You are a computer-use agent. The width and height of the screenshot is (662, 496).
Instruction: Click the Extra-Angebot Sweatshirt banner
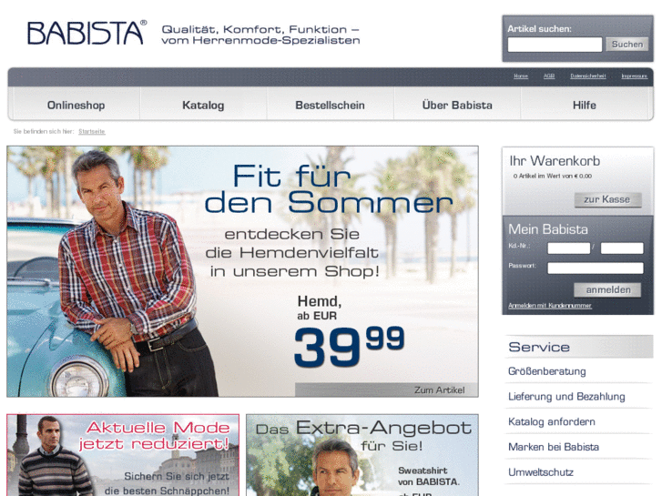[362, 455]
